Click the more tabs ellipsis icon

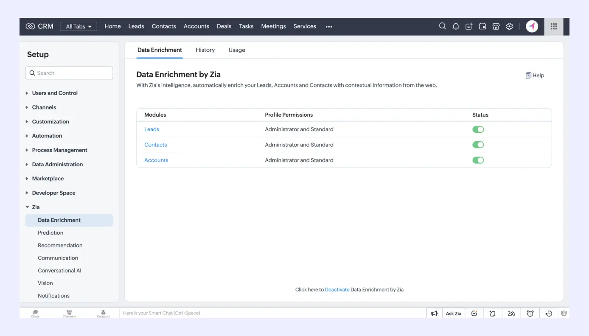pos(329,27)
